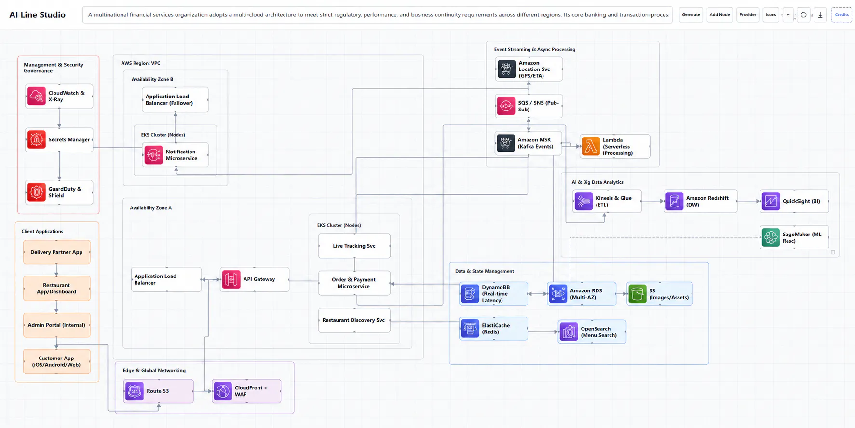Click the CloudWatch & X-Ray node icon
855x428 pixels.
click(37, 96)
